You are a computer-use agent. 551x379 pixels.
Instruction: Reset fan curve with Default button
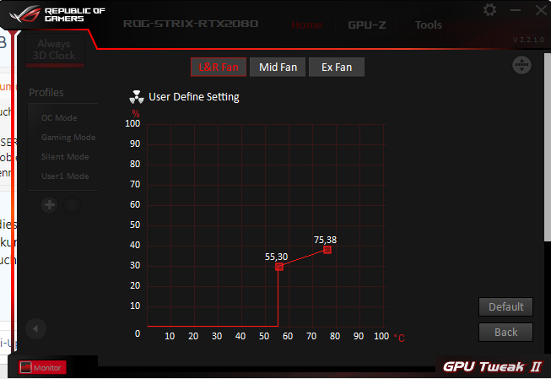coord(505,306)
